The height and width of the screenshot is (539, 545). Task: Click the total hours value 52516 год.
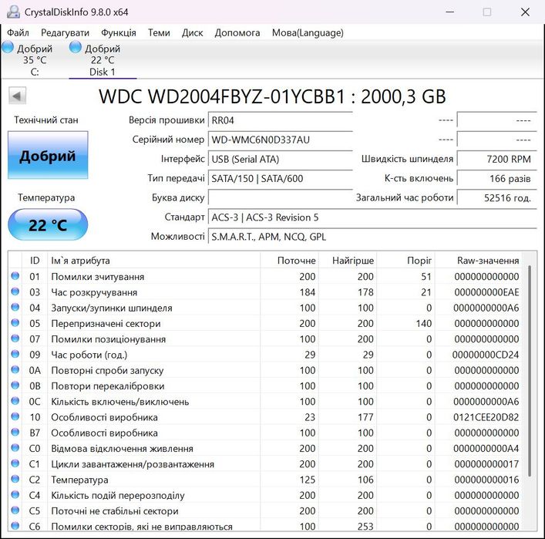coord(497,198)
